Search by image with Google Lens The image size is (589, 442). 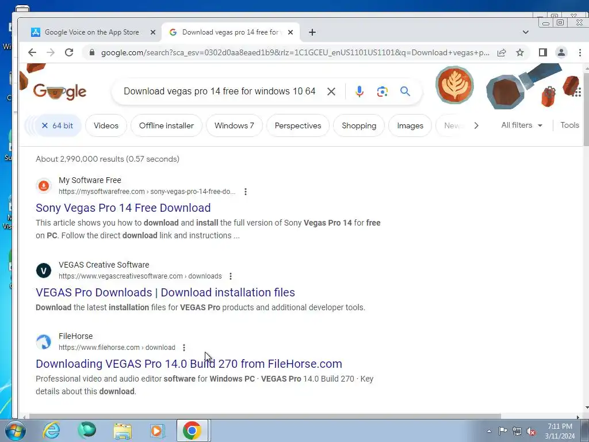pyautogui.click(x=382, y=92)
